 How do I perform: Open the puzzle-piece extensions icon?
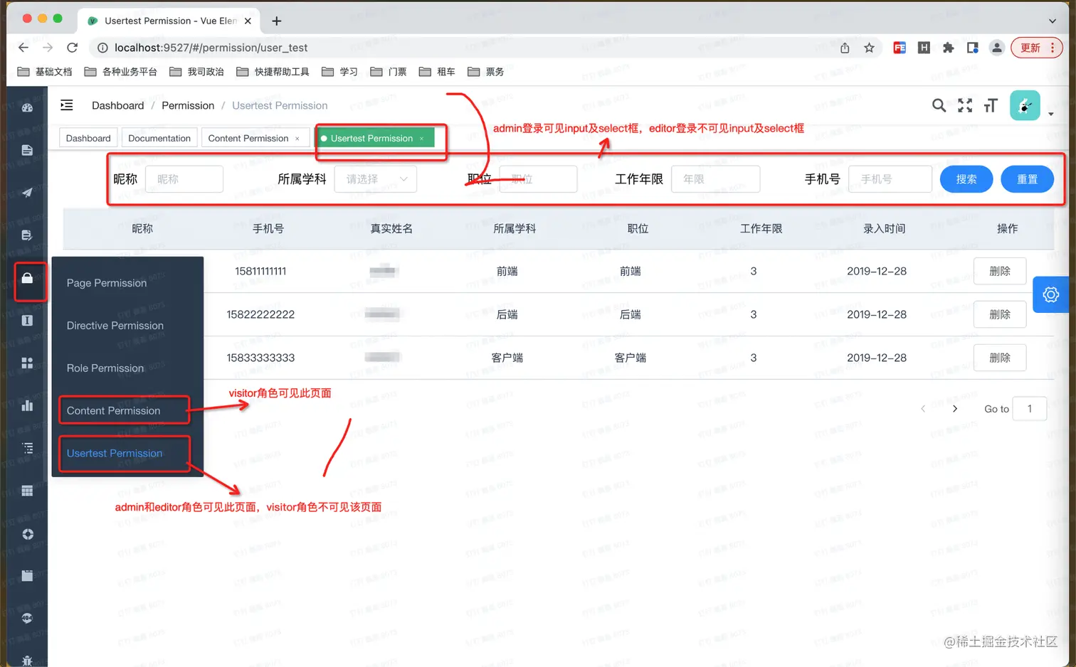[x=948, y=48]
